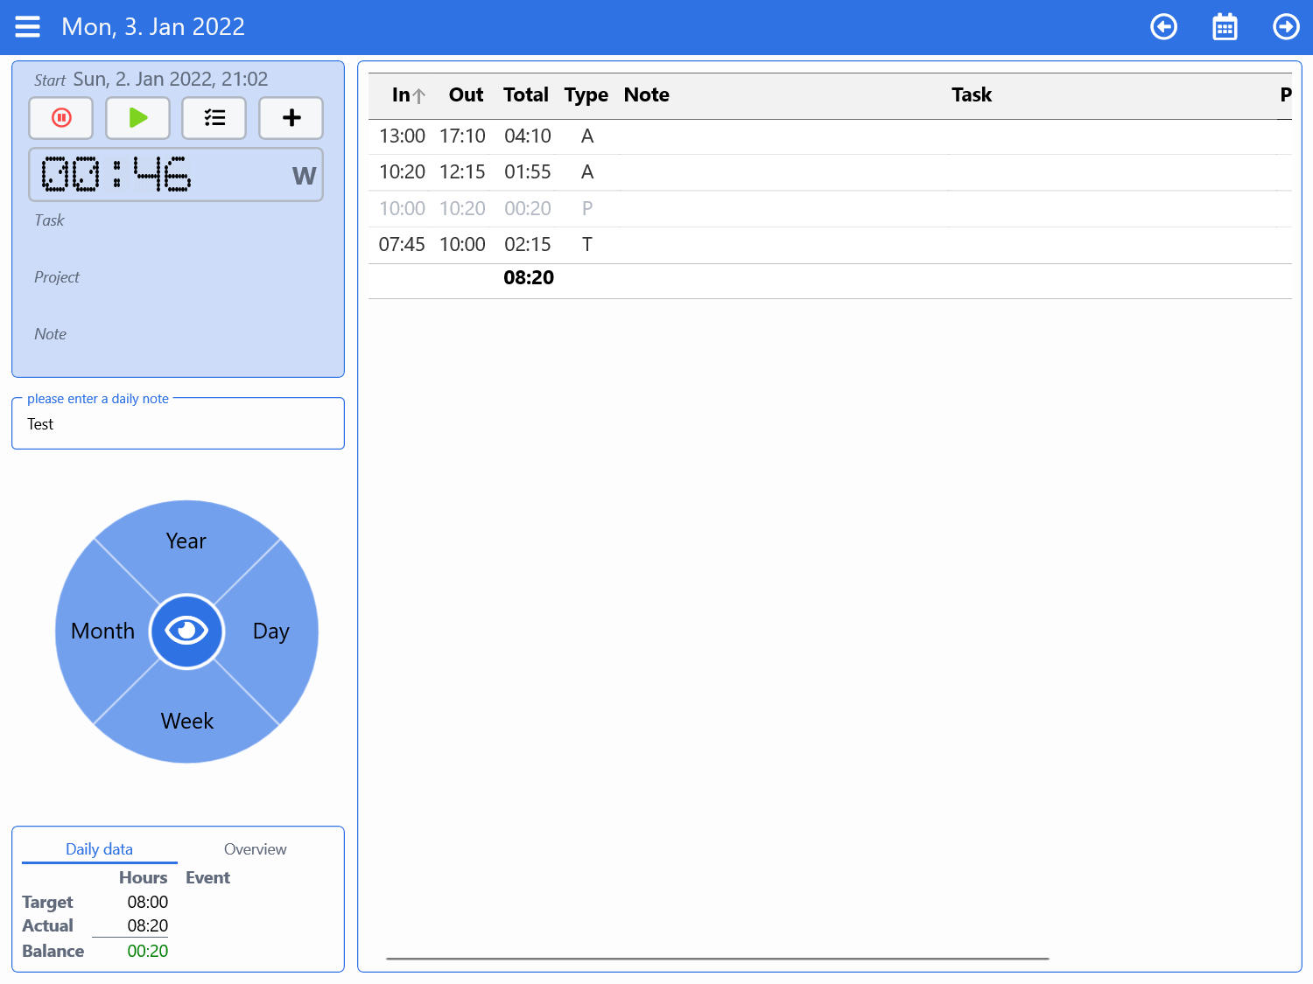Start timer with green play button

tap(138, 118)
